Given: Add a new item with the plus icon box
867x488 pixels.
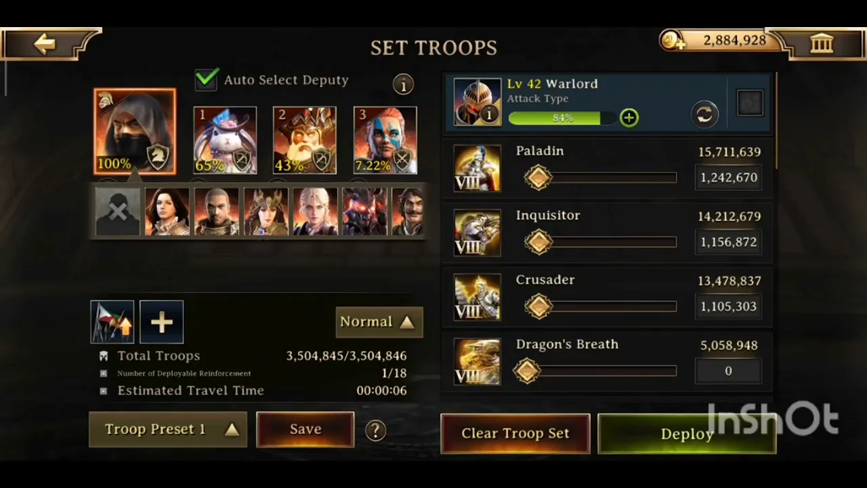Looking at the screenshot, I should click(161, 321).
